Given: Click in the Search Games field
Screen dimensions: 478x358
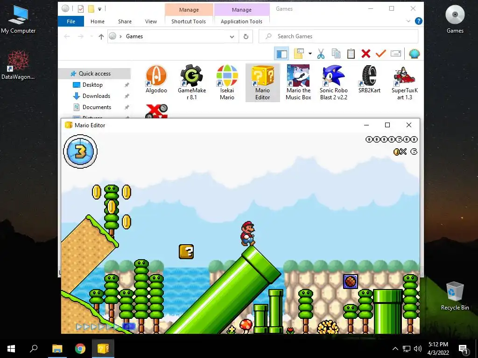Looking at the screenshot, I should coord(338,36).
